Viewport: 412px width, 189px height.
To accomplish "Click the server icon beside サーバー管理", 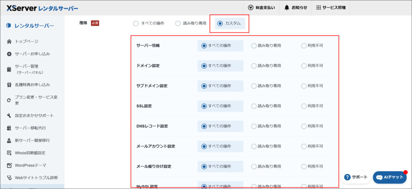I will pos(9,69).
